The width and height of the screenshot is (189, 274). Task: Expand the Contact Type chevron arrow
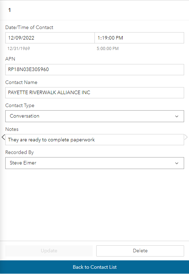click(x=177, y=116)
